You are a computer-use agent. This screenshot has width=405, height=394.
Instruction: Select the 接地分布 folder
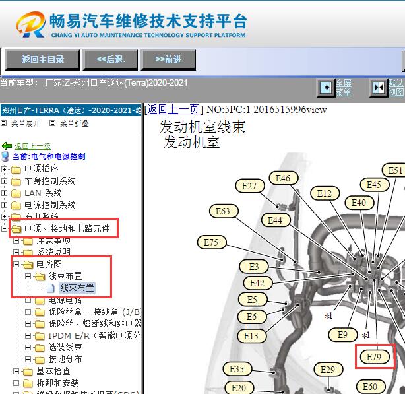tap(65, 360)
